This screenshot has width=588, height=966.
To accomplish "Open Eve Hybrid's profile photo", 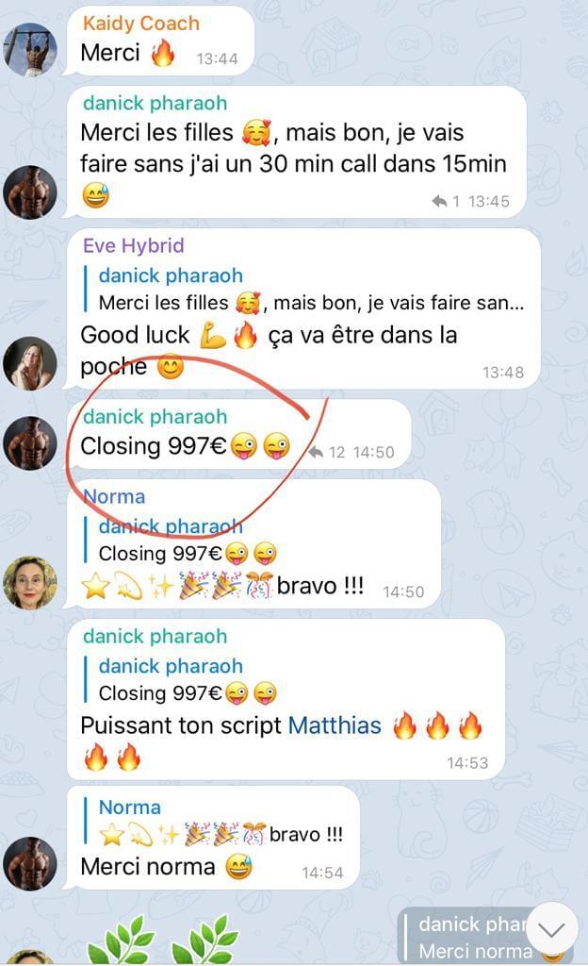I will pos(30,363).
